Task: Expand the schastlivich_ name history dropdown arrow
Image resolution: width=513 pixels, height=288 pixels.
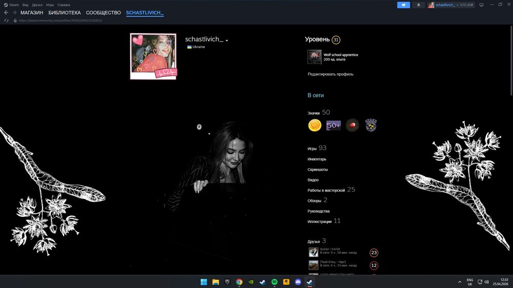Action: [227, 40]
